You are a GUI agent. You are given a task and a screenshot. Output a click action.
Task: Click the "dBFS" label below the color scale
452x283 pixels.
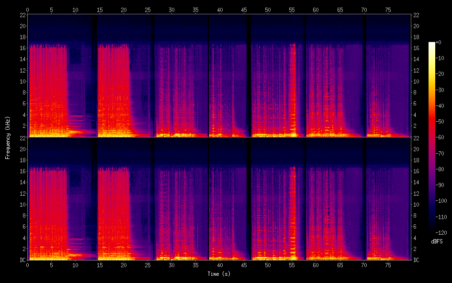coord(436,242)
